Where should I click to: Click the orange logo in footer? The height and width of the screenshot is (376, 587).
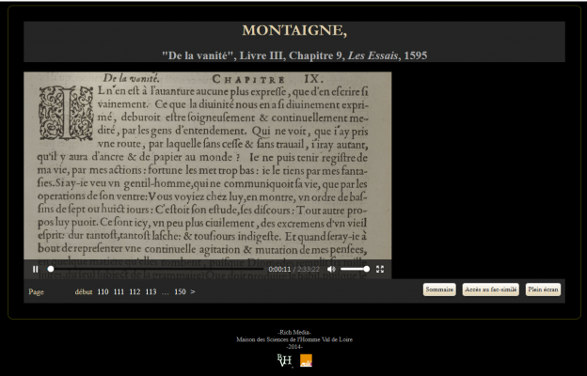pyautogui.click(x=306, y=361)
